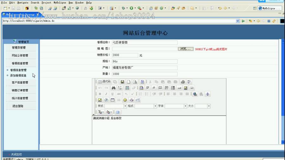This screenshot has width=285, height=160.
Task: Open the text color picker
Action: pyautogui.click(x=101, y=112)
